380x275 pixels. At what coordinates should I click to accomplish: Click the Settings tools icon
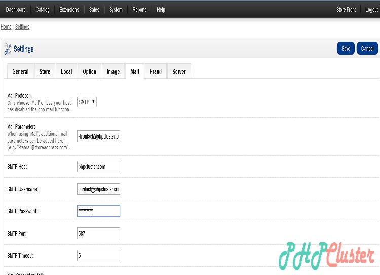[8, 49]
